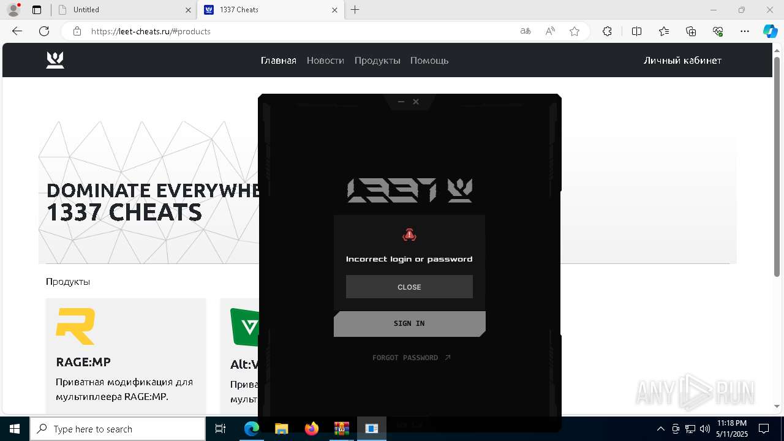Go to Личный кабинет
Screen dimensions: 784x441
[x=682, y=60]
